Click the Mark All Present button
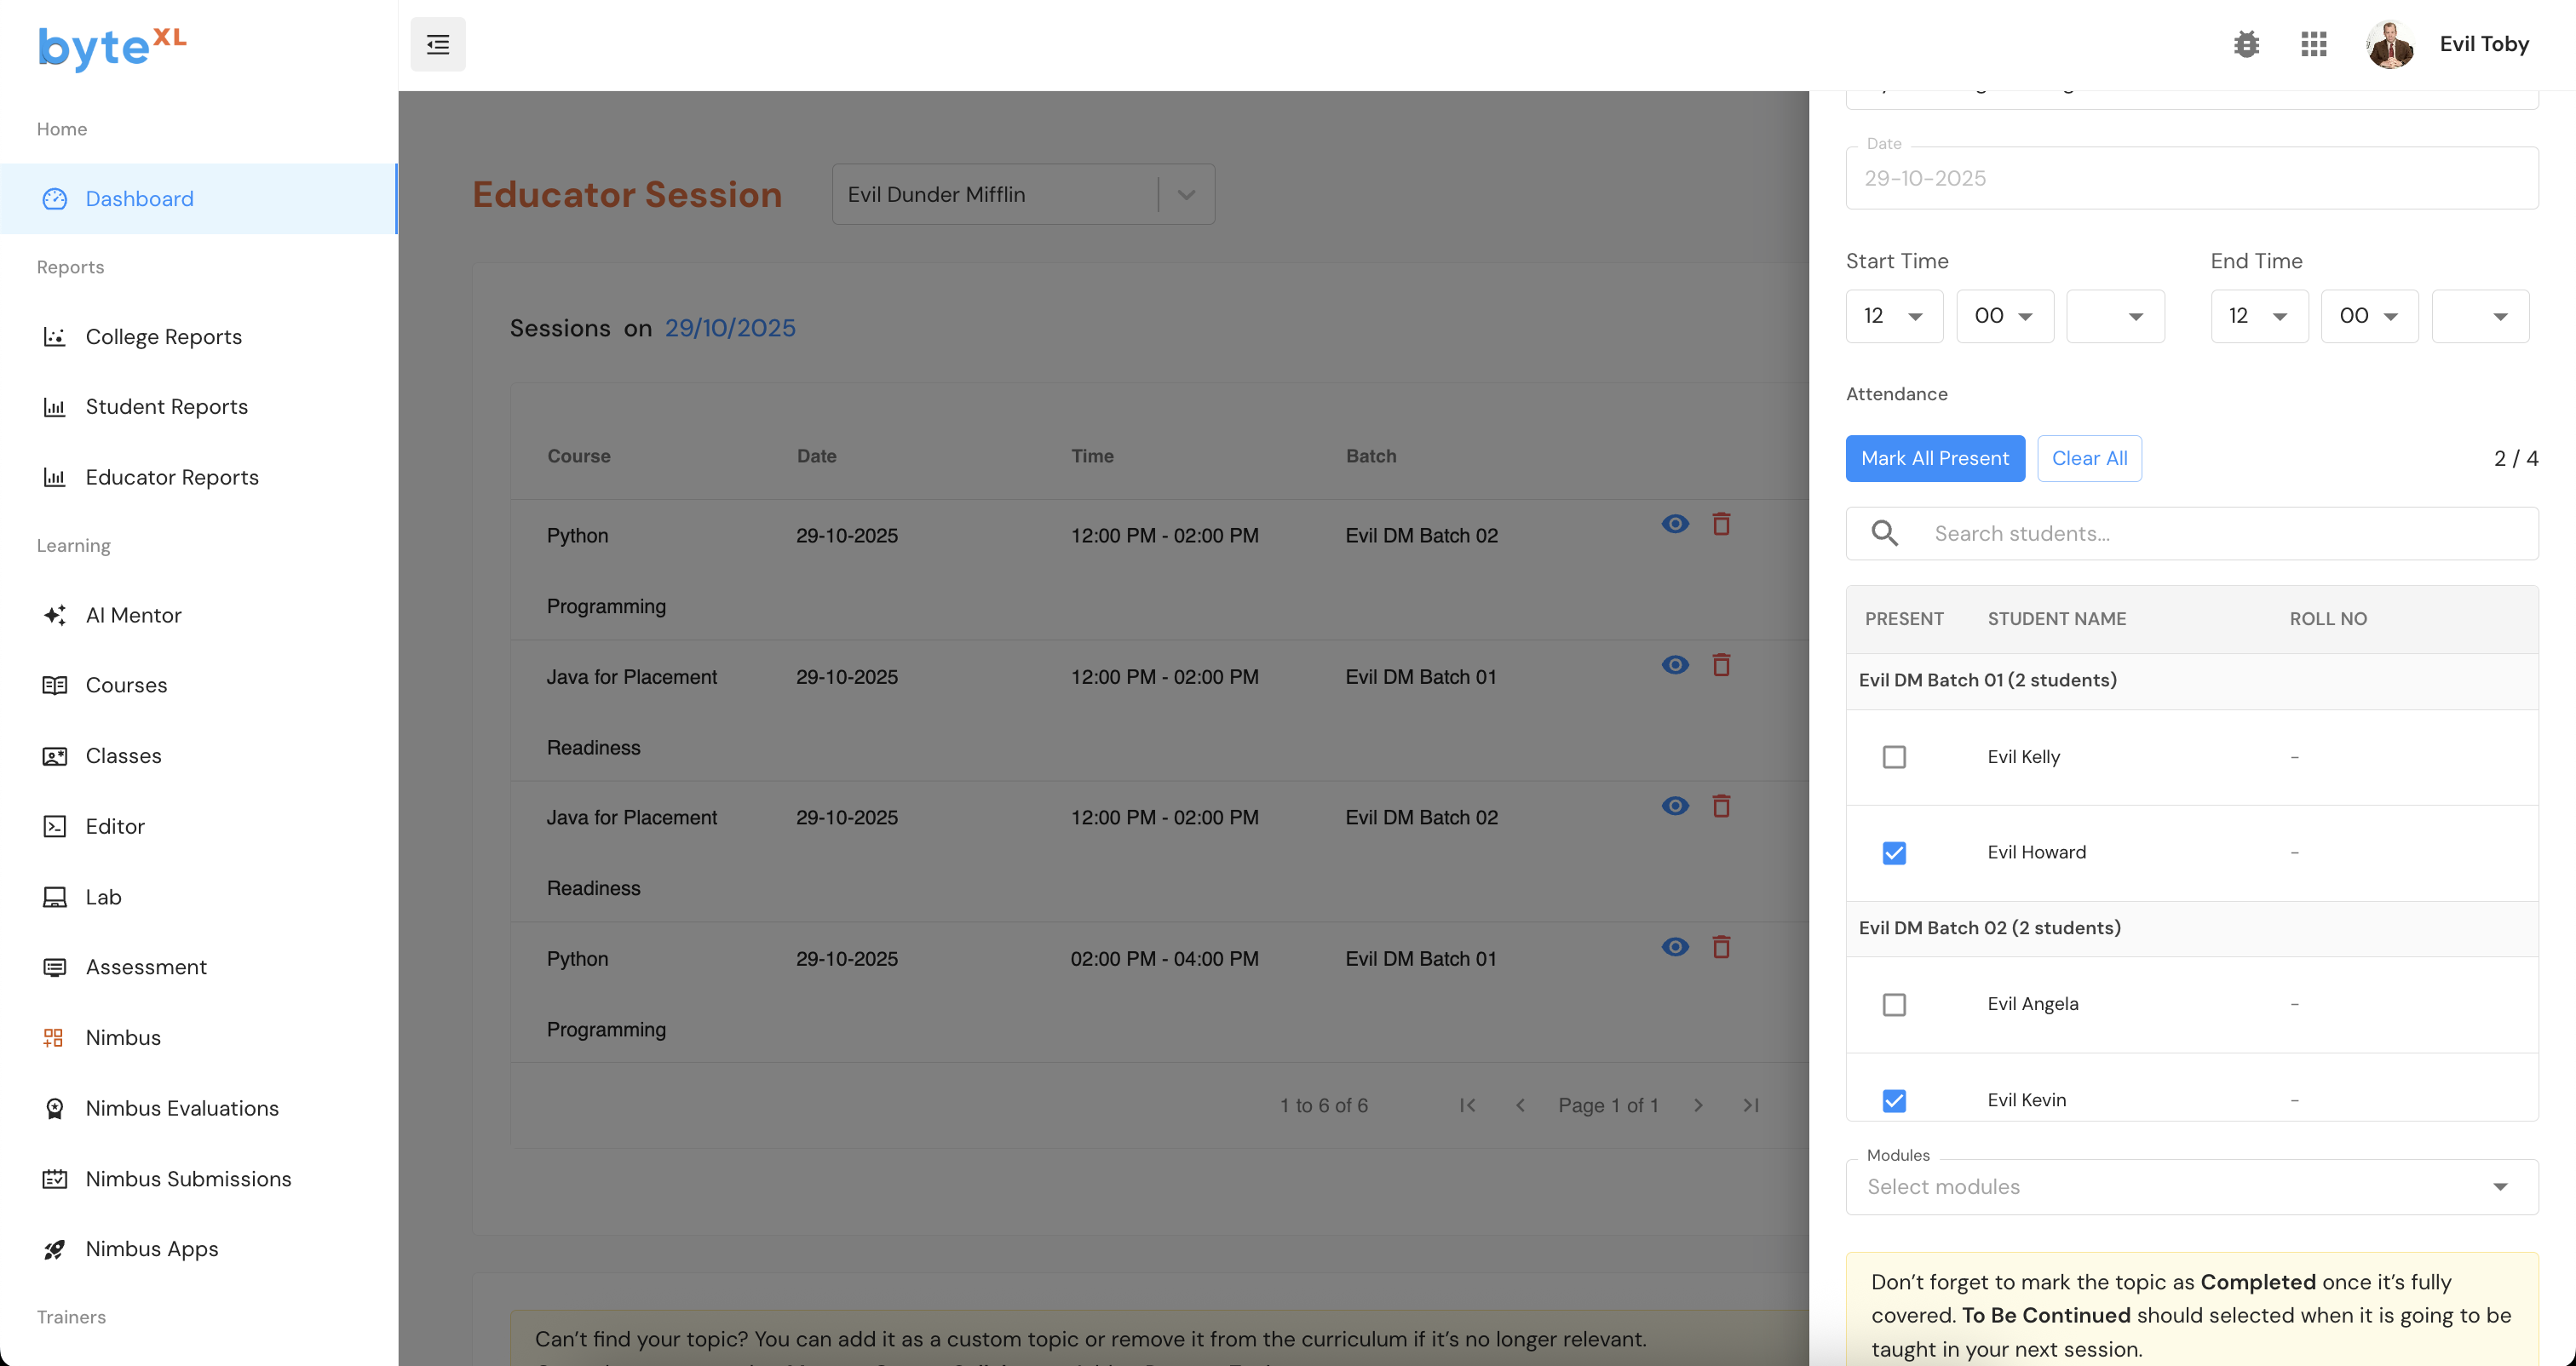The width and height of the screenshot is (2576, 1366). [1934, 458]
